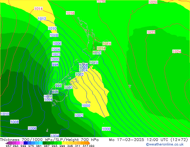The image size is (190, 147).
Task: Click the red 1016 pressure label near top
Action: coord(70,13)
